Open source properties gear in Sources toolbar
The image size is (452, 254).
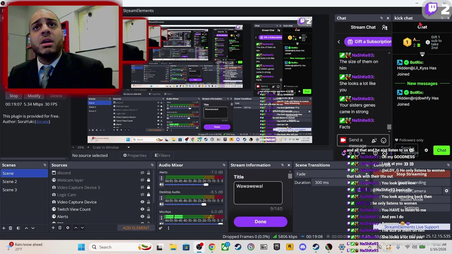click(x=68, y=228)
